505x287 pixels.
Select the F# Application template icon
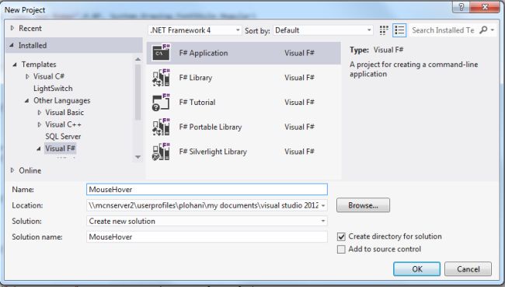[x=161, y=53]
